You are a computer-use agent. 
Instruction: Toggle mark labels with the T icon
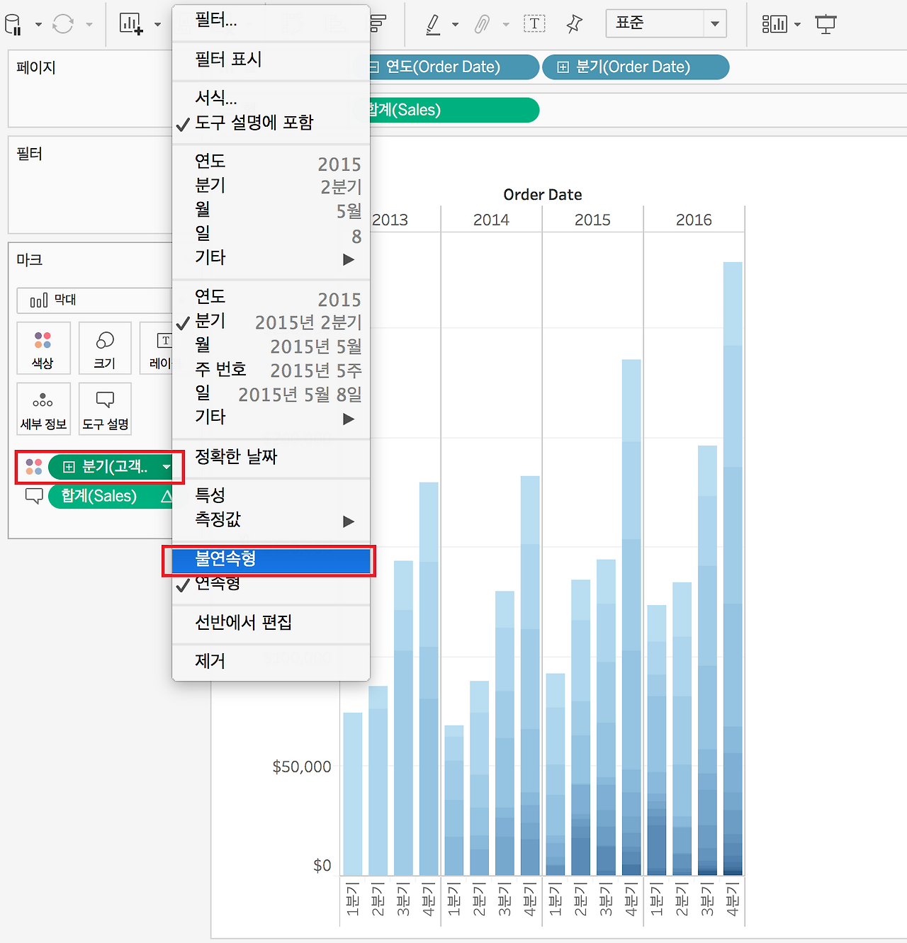tap(534, 24)
